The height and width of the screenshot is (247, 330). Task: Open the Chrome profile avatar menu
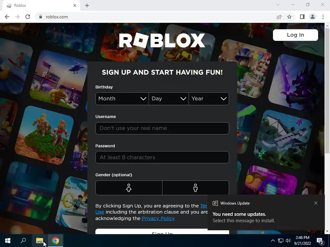[x=313, y=17]
